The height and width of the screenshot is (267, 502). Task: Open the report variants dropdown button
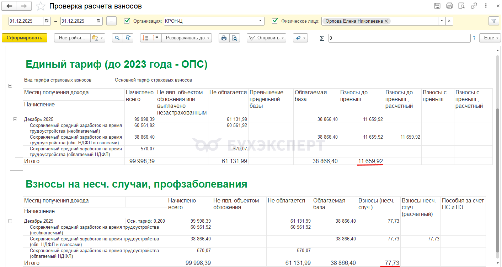[97, 38]
